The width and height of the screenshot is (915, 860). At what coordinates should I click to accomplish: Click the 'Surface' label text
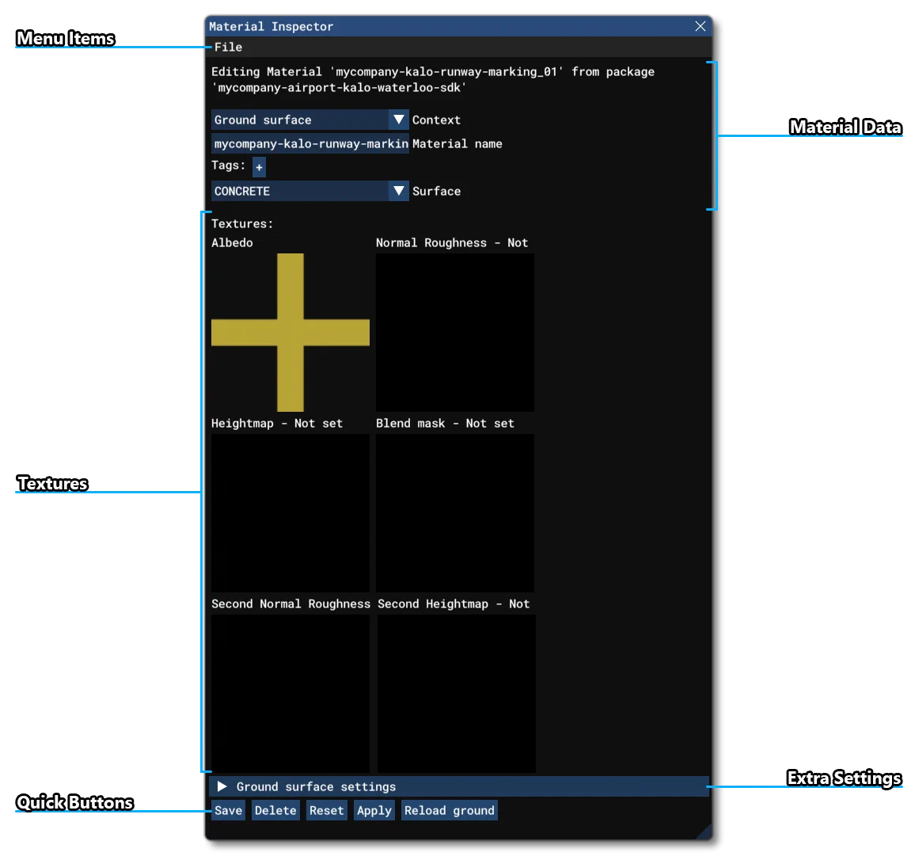436,191
